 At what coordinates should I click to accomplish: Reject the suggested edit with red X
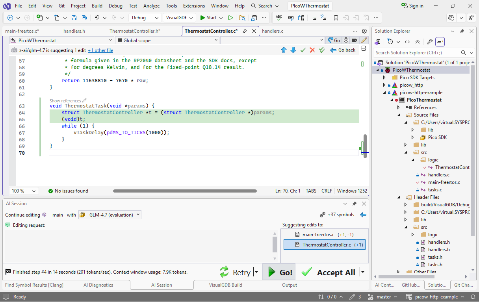(x=312, y=50)
